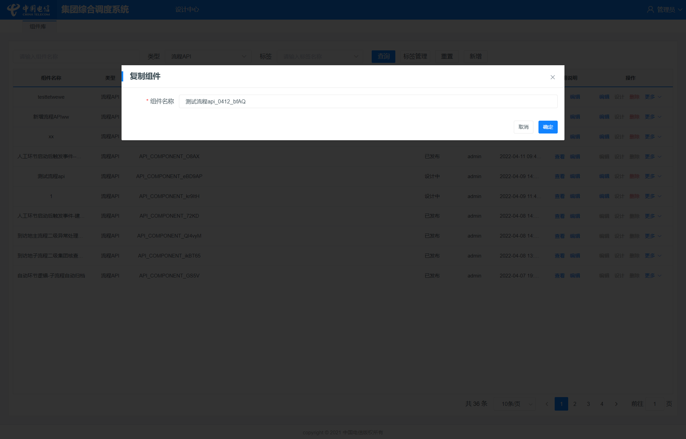Viewport: 686px width, 439px height.
Task: Click the previous page arrow in pagination
Action: pyautogui.click(x=547, y=404)
